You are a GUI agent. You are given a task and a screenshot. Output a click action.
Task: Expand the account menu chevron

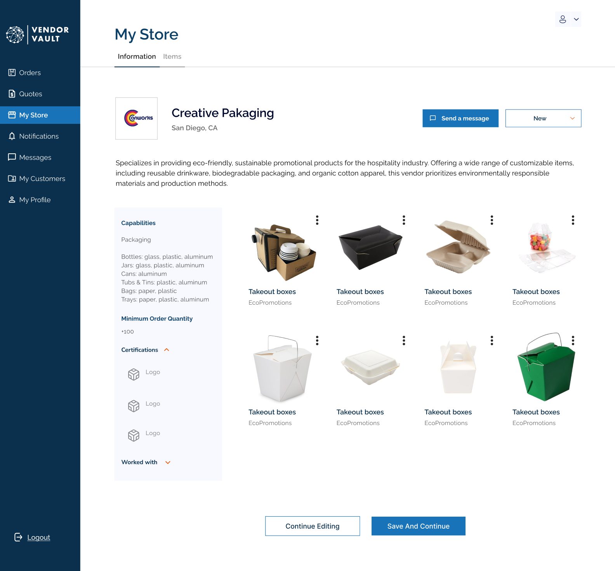(576, 19)
